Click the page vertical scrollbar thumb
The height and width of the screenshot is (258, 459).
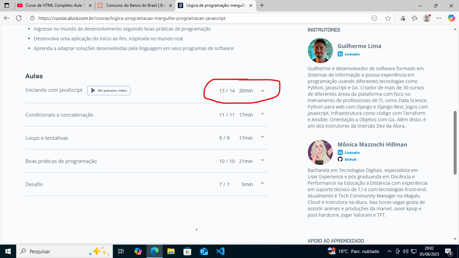tap(455, 142)
